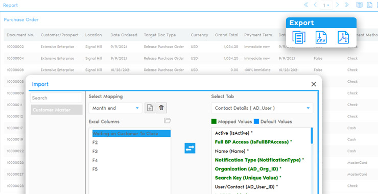This screenshot has width=378, height=194.
Task: Expand the Contact Details (AD_User) tab dropdown
Action: coord(262,108)
